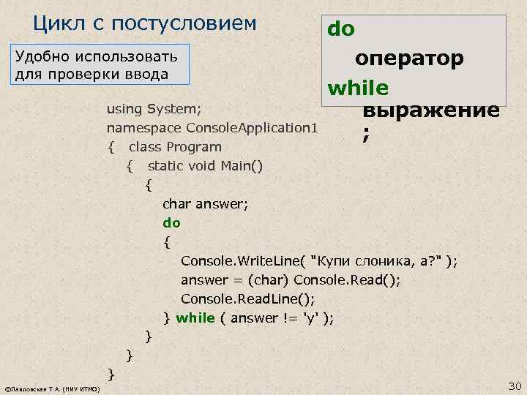Screen dimensions: 527x395
Task: Click the green "while" in the syntax box
Action: pyautogui.click(x=358, y=88)
